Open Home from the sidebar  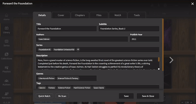point(7,17)
